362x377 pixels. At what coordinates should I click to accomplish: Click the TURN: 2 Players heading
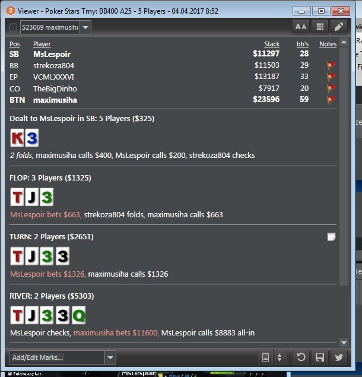52,236
